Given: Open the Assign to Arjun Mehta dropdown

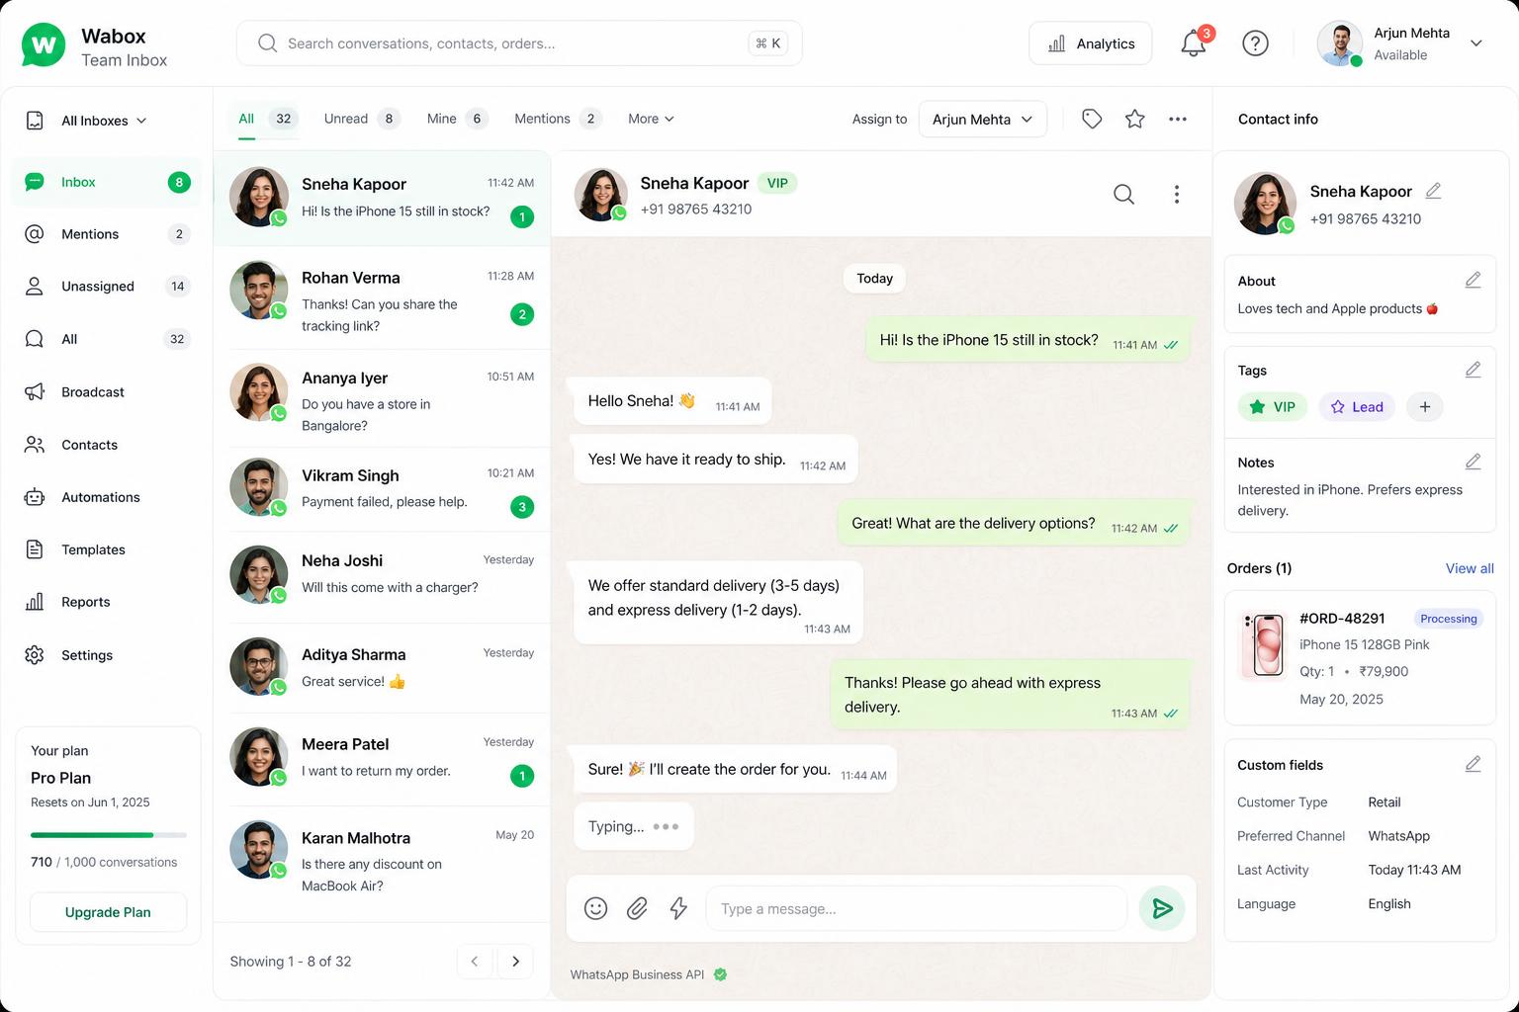Looking at the screenshot, I should [x=982, y=119].
